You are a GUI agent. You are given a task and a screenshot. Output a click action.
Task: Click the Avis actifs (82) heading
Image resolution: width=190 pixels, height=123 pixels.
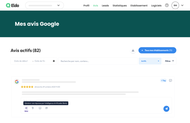[x=26, y=50]
